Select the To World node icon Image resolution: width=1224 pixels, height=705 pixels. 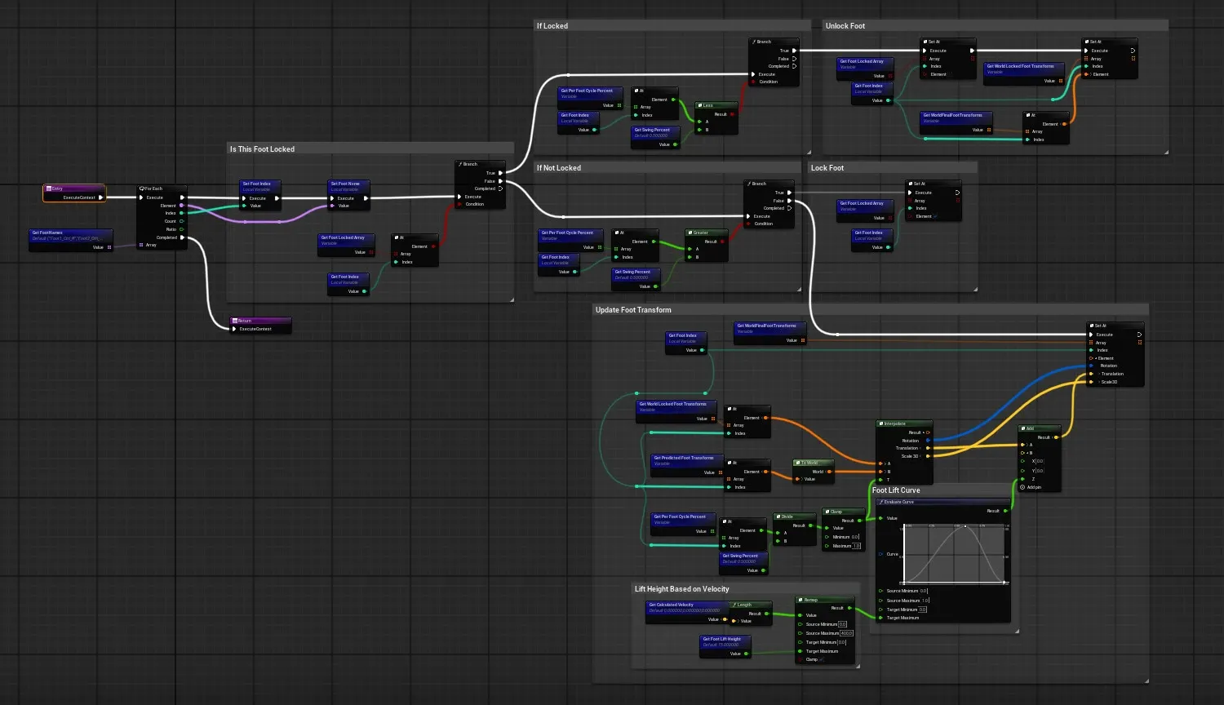tap(798, 463)
